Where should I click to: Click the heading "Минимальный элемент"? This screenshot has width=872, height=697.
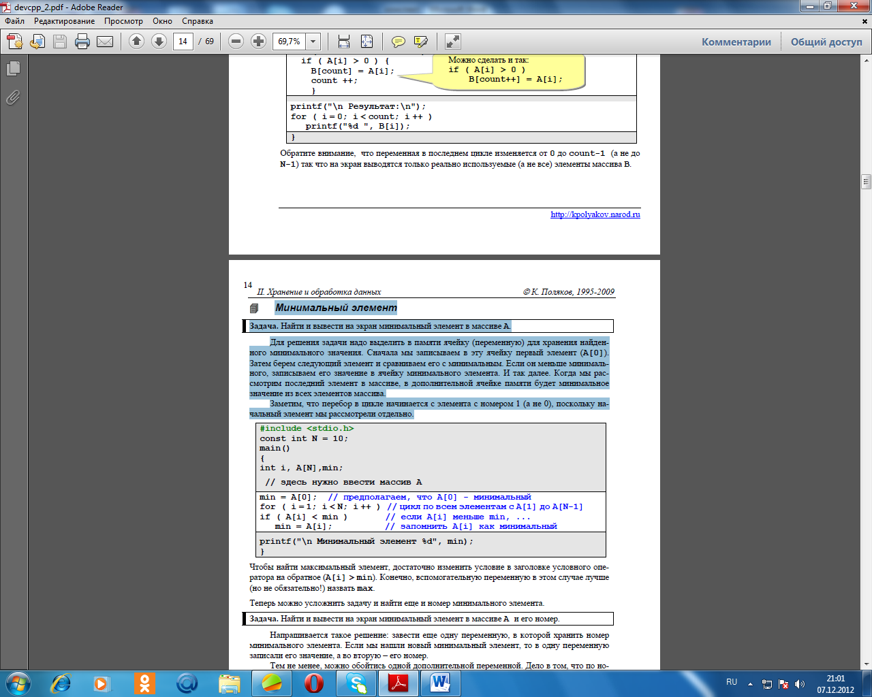point(336,308)
